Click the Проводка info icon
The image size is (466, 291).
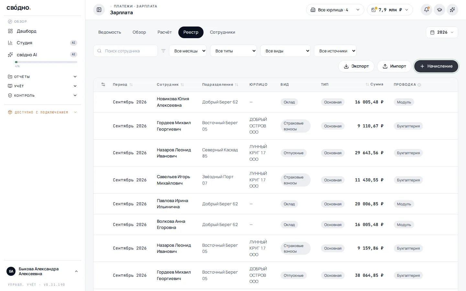click(419, 85)
